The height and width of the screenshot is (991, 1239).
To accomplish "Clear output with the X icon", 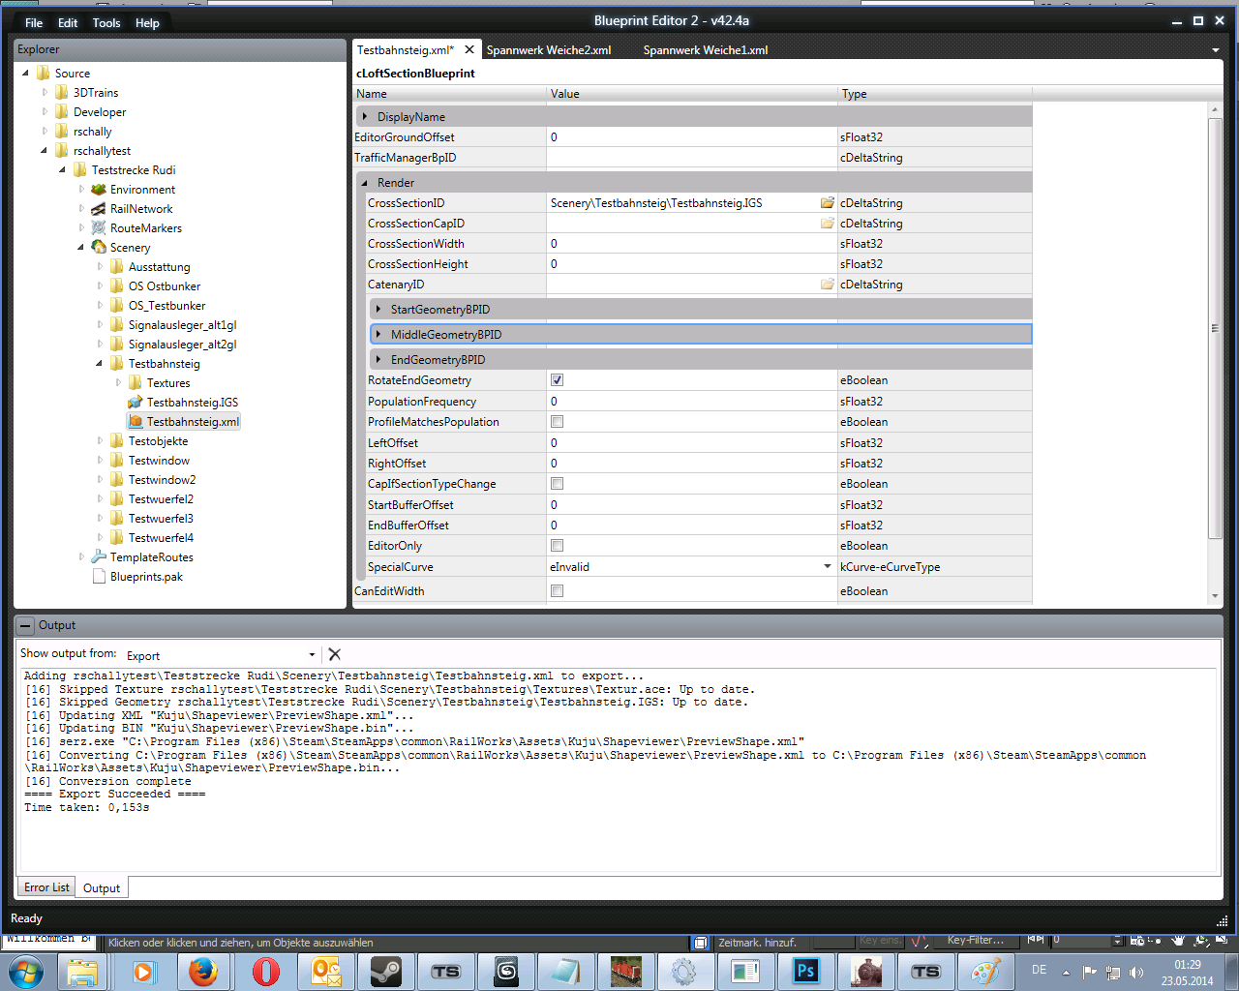I will click(x=335, y=655).
